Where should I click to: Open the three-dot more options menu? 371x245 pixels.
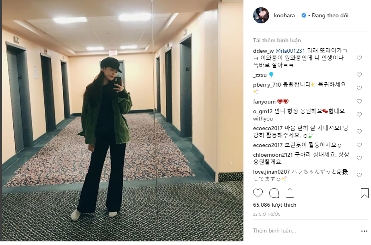[x=365, y=231]
